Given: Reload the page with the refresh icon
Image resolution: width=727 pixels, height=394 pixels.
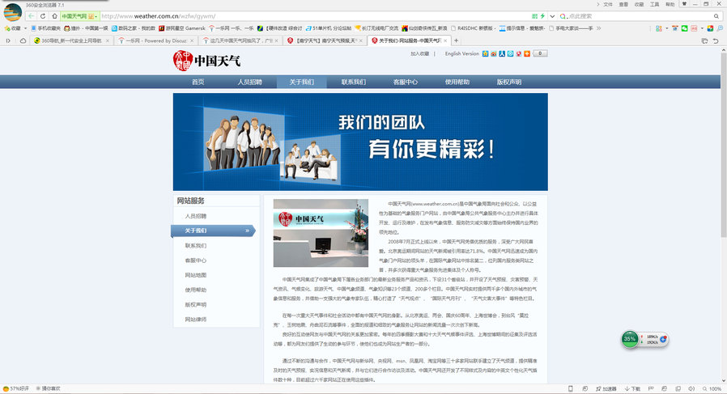Looking at the screenshot, I should click(43, 16).
